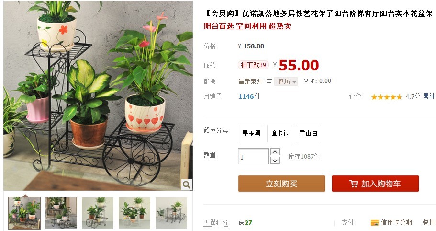This screenshot has height=231, width=436.
Task: Increase quantity with the up arrow
Action: tap(275, 151)
